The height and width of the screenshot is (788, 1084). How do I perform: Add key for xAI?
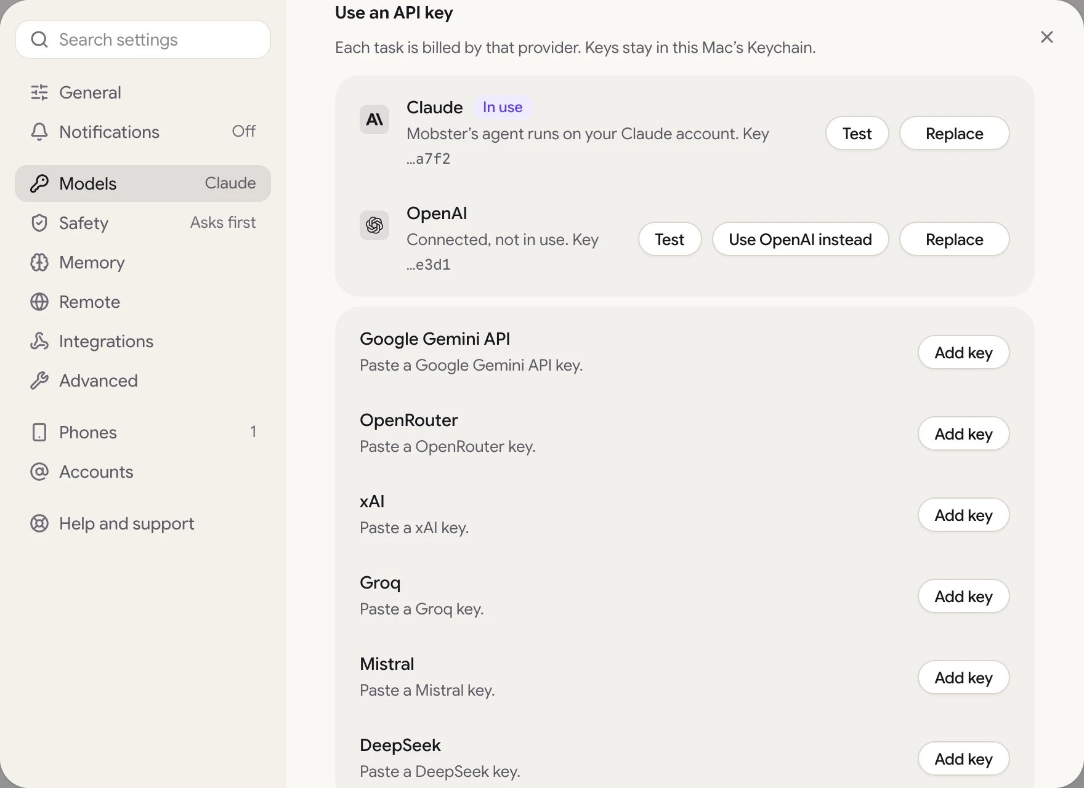coord(964,515)
